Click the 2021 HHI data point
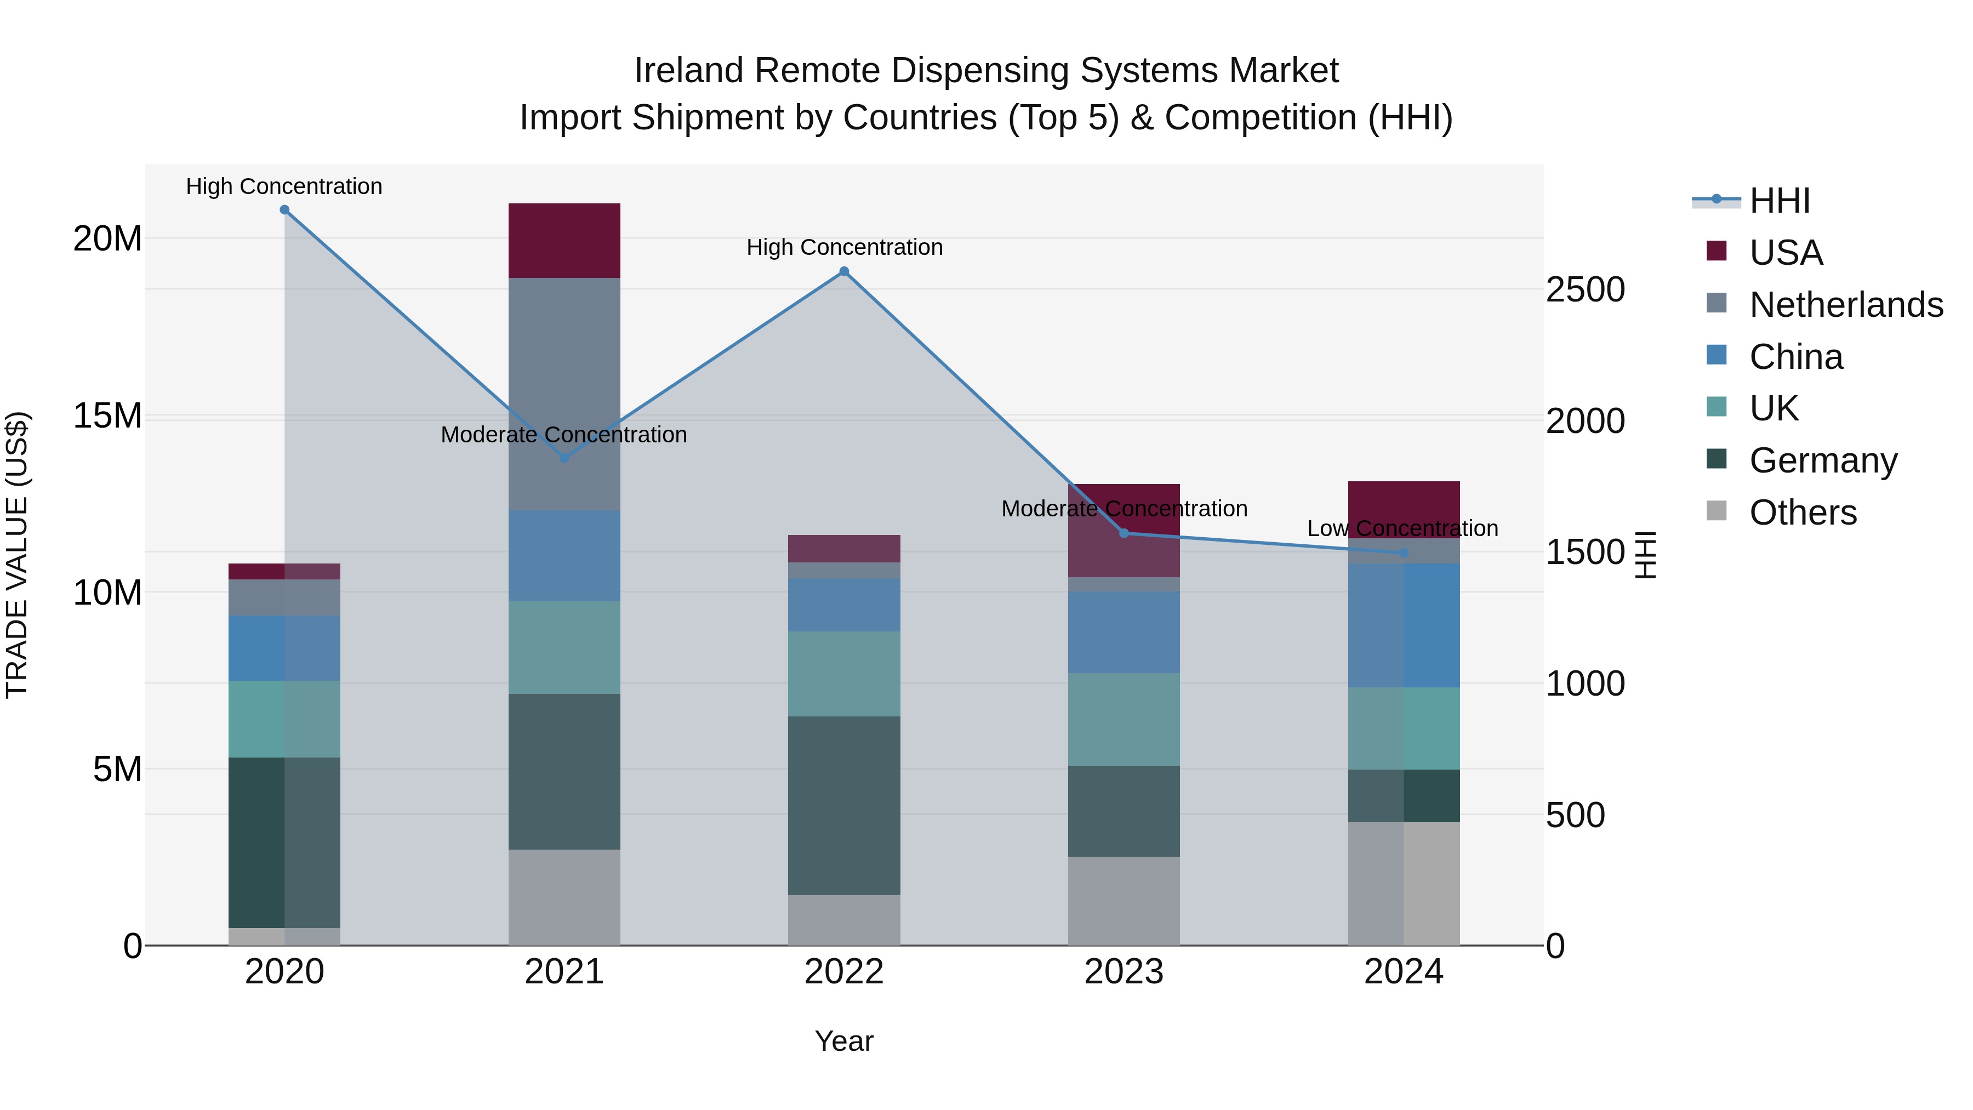This screenshot has width=1973, height=1110. 564,458
